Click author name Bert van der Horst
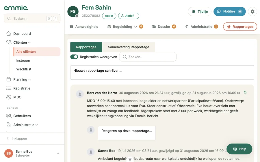 click(x=102, y=93)
